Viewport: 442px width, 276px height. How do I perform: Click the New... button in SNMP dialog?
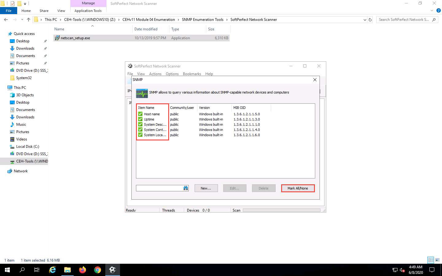point(206,188)
